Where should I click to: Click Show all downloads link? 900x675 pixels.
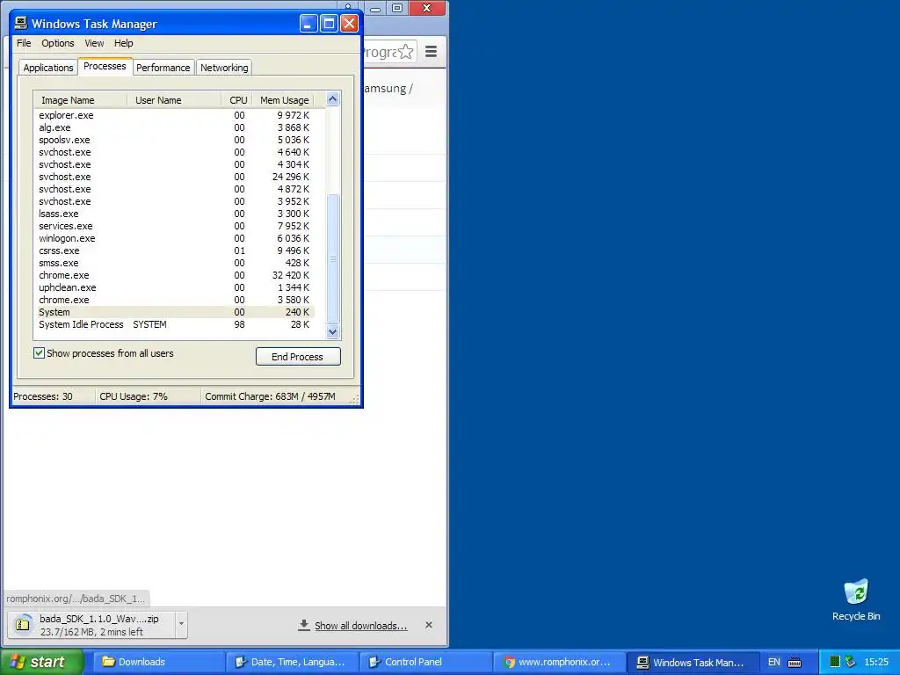point(360,626)
